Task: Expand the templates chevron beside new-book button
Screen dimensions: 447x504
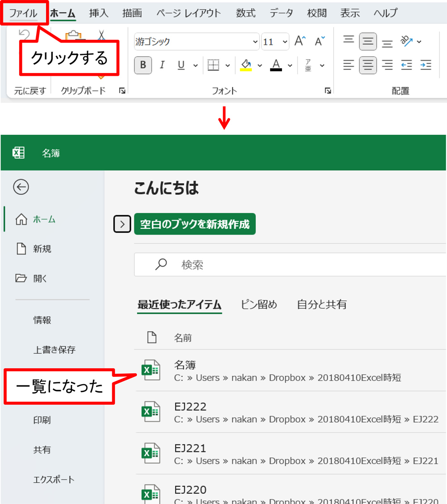Action: [x=122, y=224]
